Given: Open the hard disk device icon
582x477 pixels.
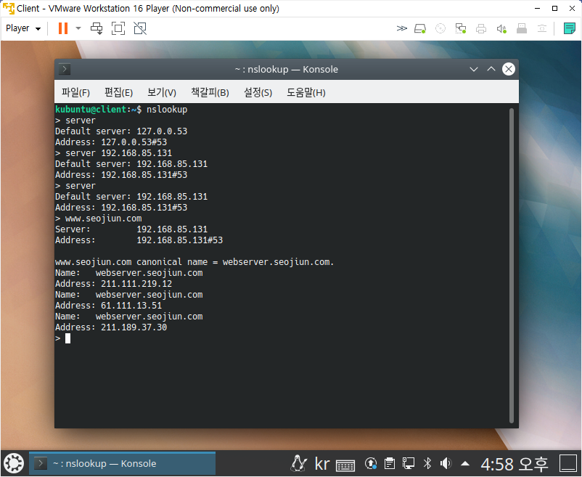Looking at the screenshot, I should pyautogui.click(x=419, y=28).
